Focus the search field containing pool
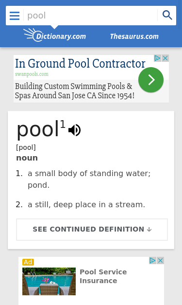Viewport: 182px width, 305px height. click(x=91, y=16)
